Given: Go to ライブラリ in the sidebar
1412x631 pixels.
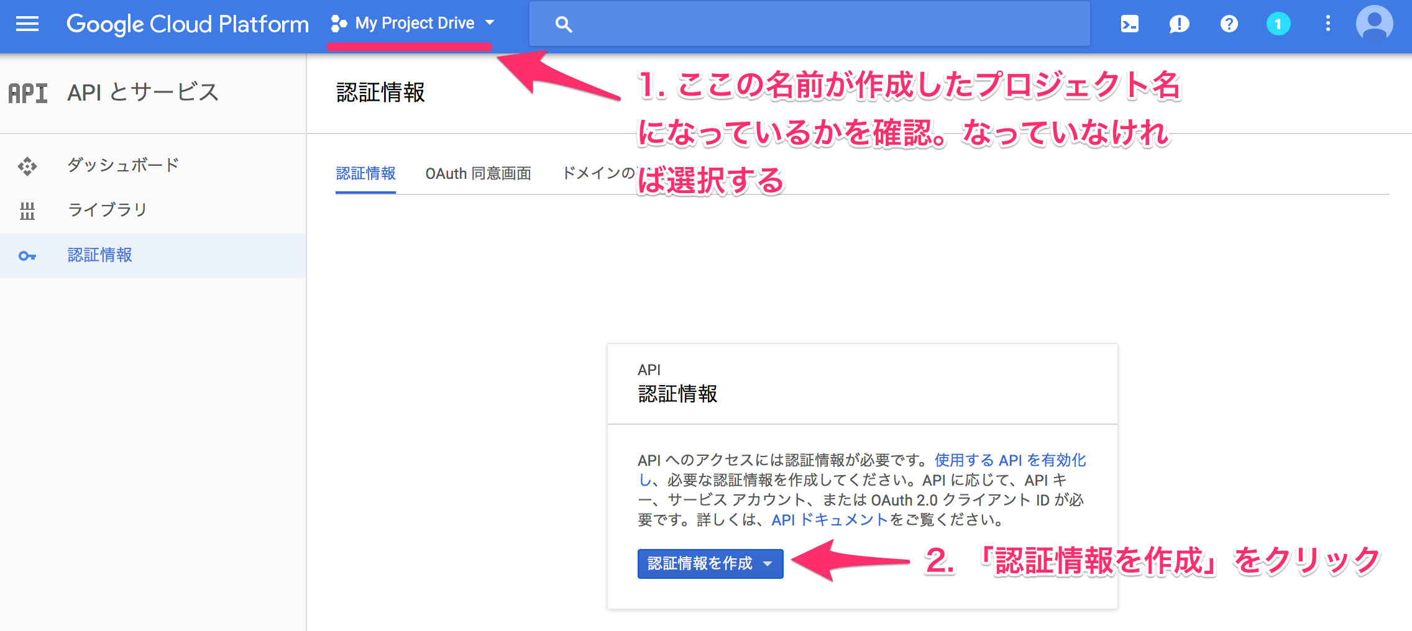Looking at the screenshot, I should pyautogui.click(x=107, y=210).
